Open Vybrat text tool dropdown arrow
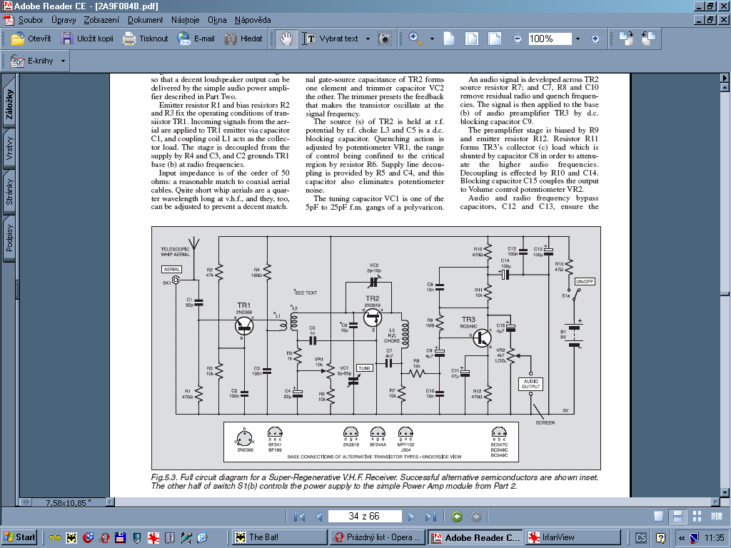731x548 pixels. point(368,39)
